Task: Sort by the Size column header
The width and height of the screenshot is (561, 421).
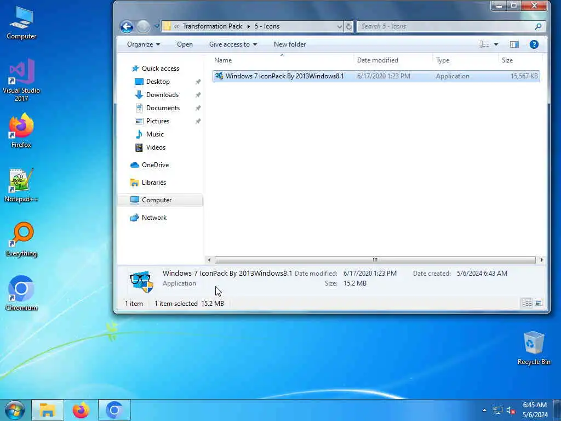Action: coord(507,60)
